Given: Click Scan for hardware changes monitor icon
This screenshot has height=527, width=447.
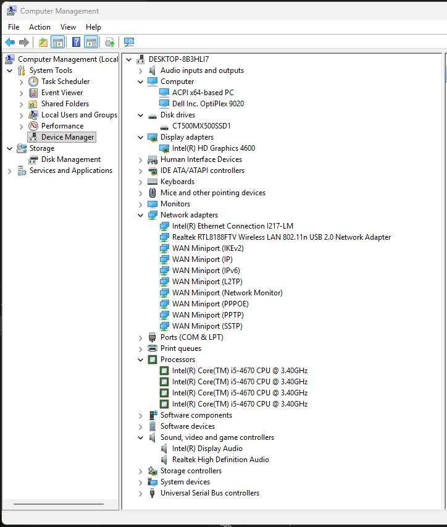Looking at the screenshot, I should point(129,42).
